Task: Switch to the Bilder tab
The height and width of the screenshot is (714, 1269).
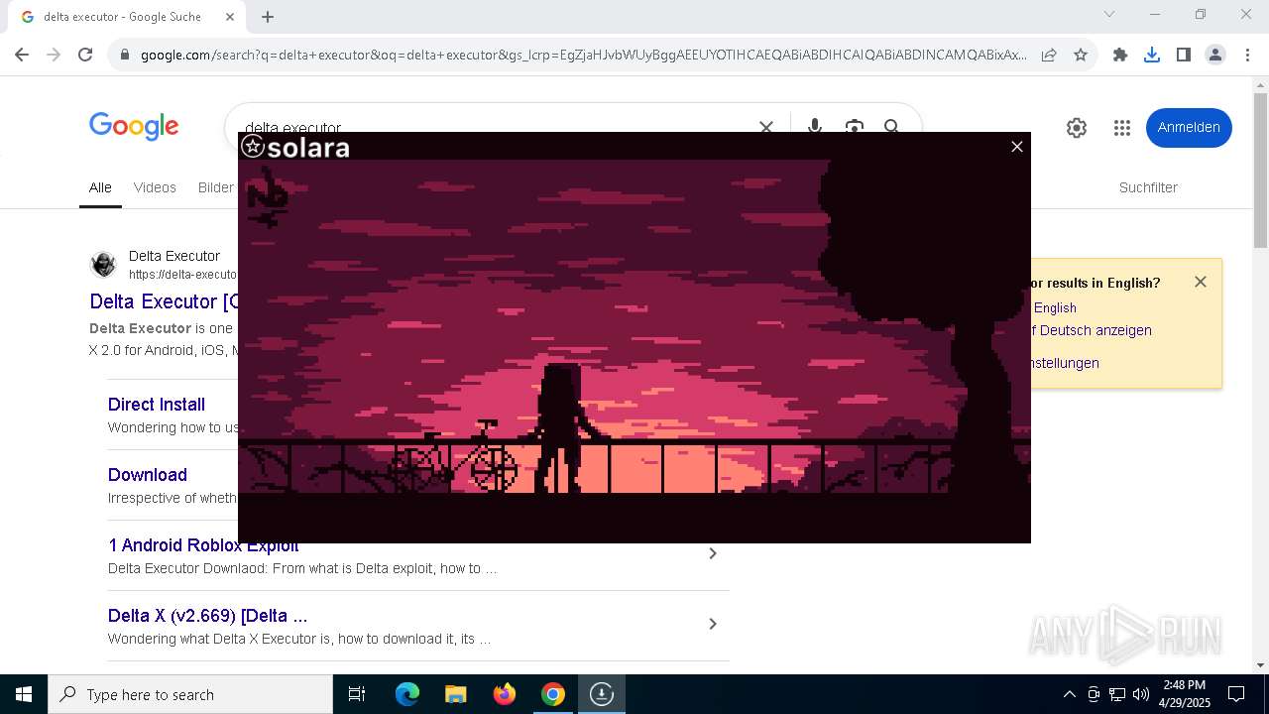Action: pyautogui.click(x=216, y=187)
